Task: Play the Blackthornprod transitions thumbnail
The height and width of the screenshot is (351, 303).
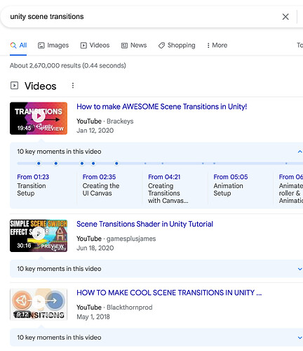Action: coord(39,305)
